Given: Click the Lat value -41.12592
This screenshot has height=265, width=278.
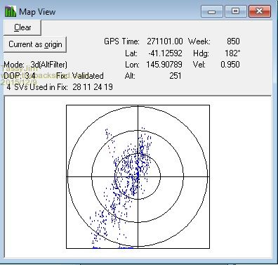Looking at the screenshot, I should click(165, 53).
